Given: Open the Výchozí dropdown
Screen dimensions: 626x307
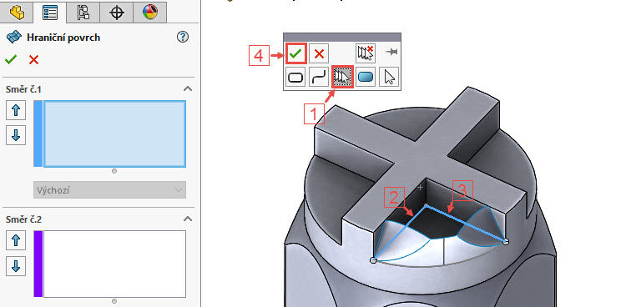Looking at the screenshot, I should tap(110, 190).
